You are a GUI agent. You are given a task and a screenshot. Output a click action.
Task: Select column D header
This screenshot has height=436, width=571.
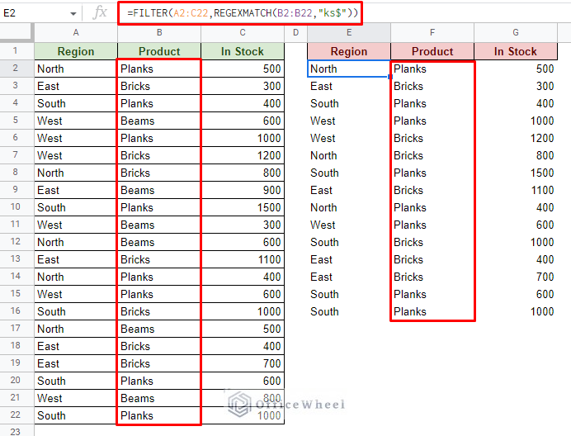coord(295,32)
